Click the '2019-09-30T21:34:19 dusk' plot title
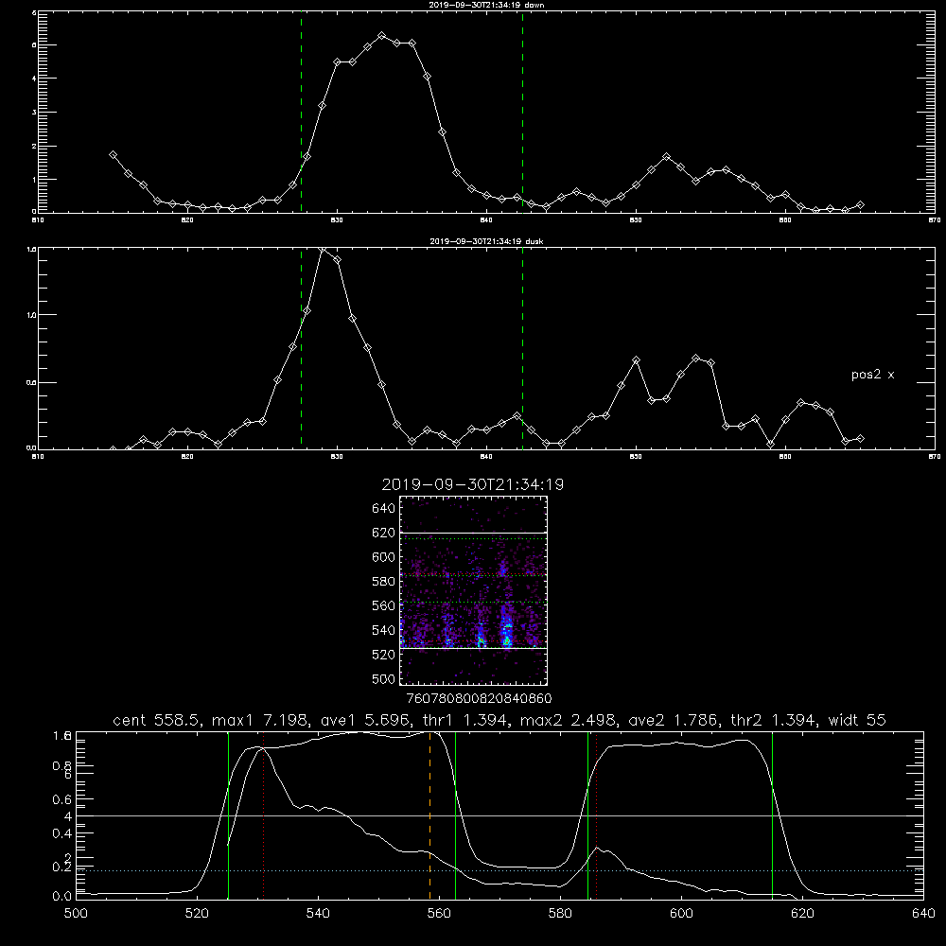 pos(486,241)
